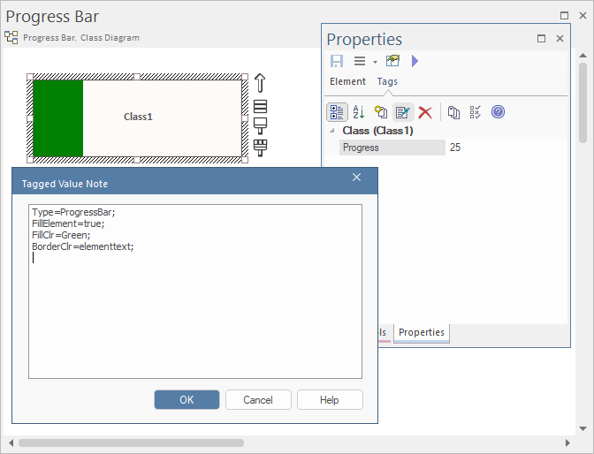This screenshot has height=454, width=594.
Task: Click the edit tagged value notes icon
Action: coord(403,112)
